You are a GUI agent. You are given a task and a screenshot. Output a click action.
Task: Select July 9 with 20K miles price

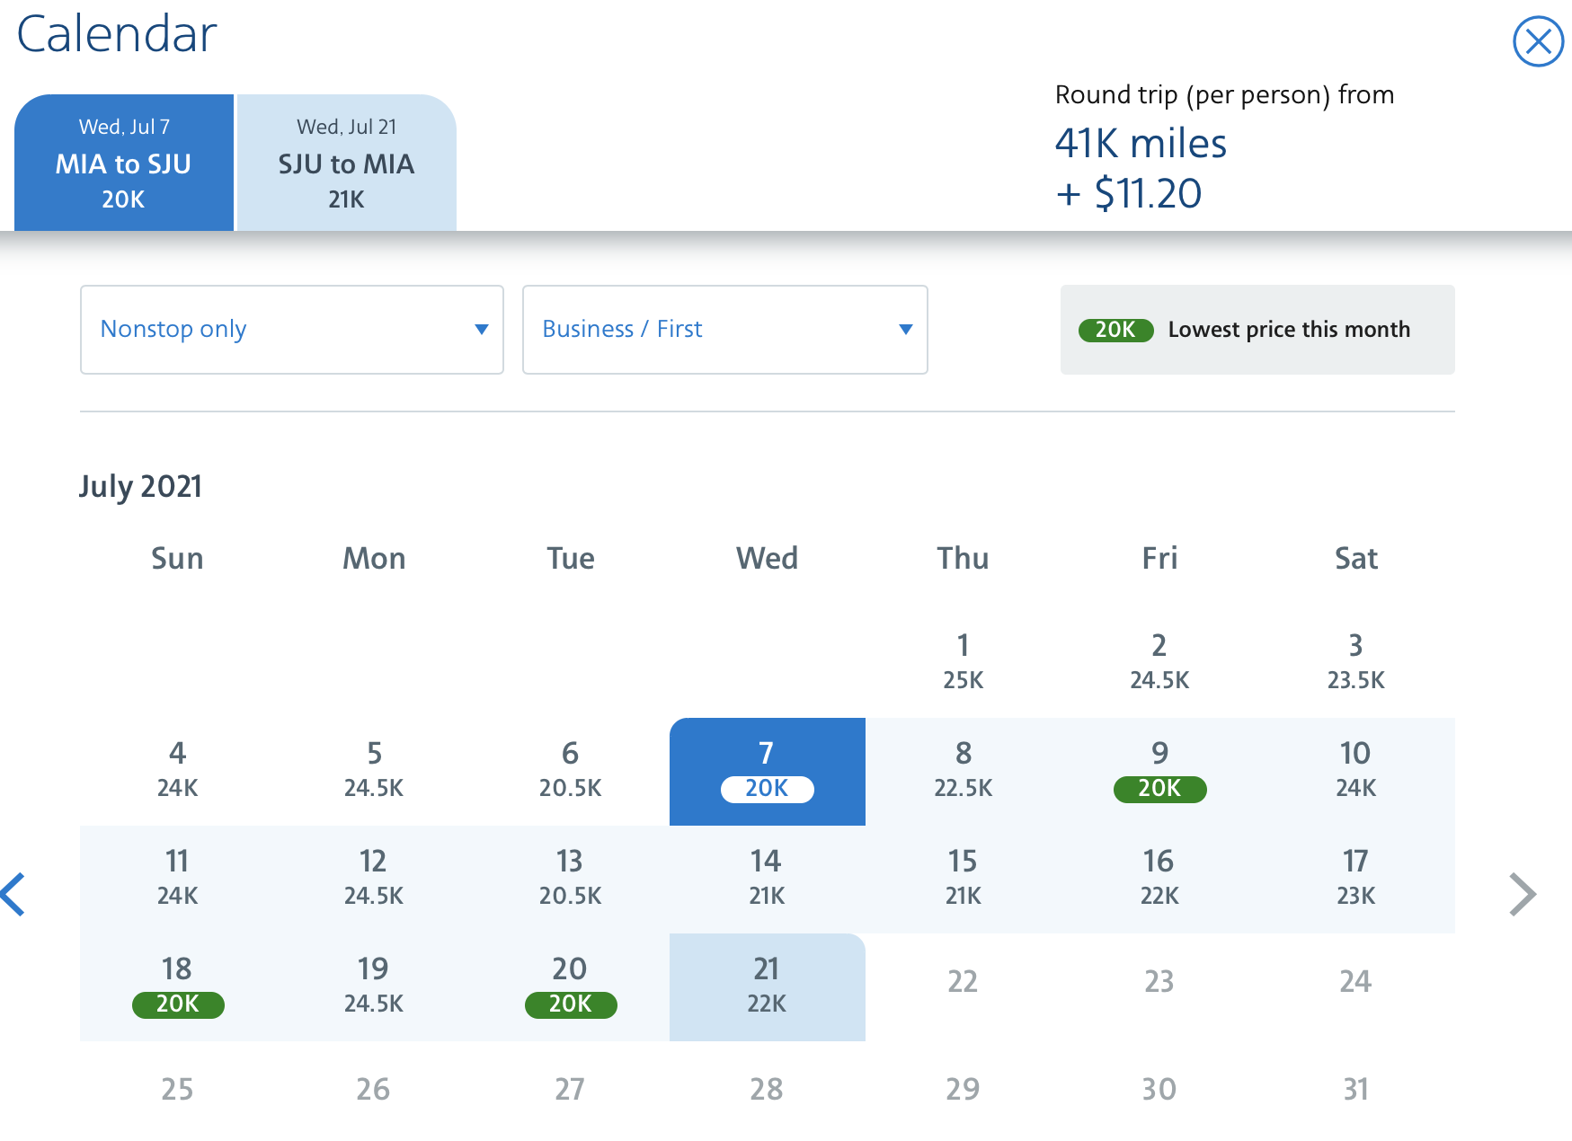click(1159, 771)
